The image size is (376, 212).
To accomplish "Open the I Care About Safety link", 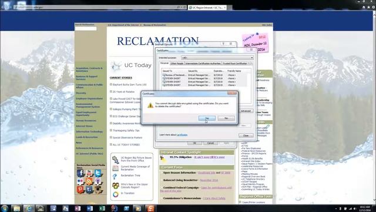I will 214,198.
